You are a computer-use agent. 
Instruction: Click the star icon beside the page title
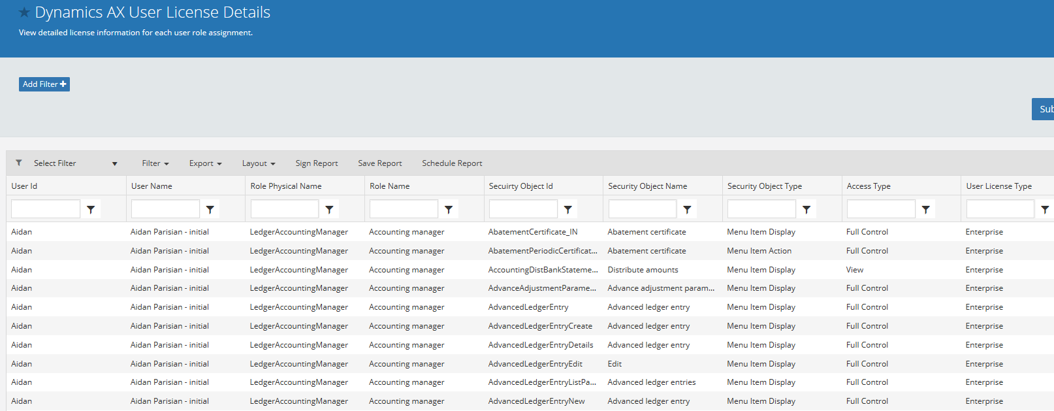point(24,12)
